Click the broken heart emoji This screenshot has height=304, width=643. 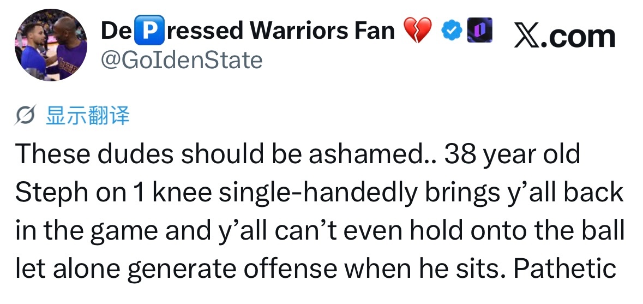(x=417, y=31)
